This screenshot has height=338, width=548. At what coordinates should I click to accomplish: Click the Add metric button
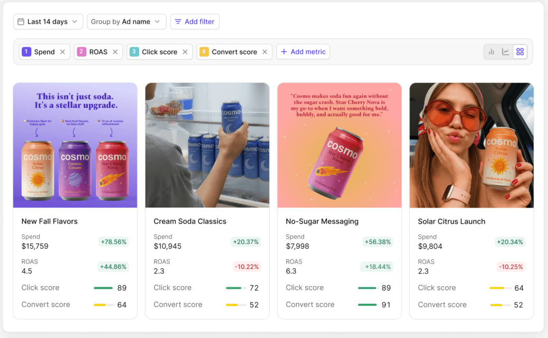[303, 52]
